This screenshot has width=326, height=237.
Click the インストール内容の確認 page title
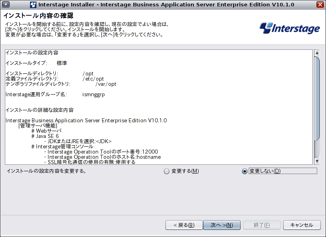(38, 16)
